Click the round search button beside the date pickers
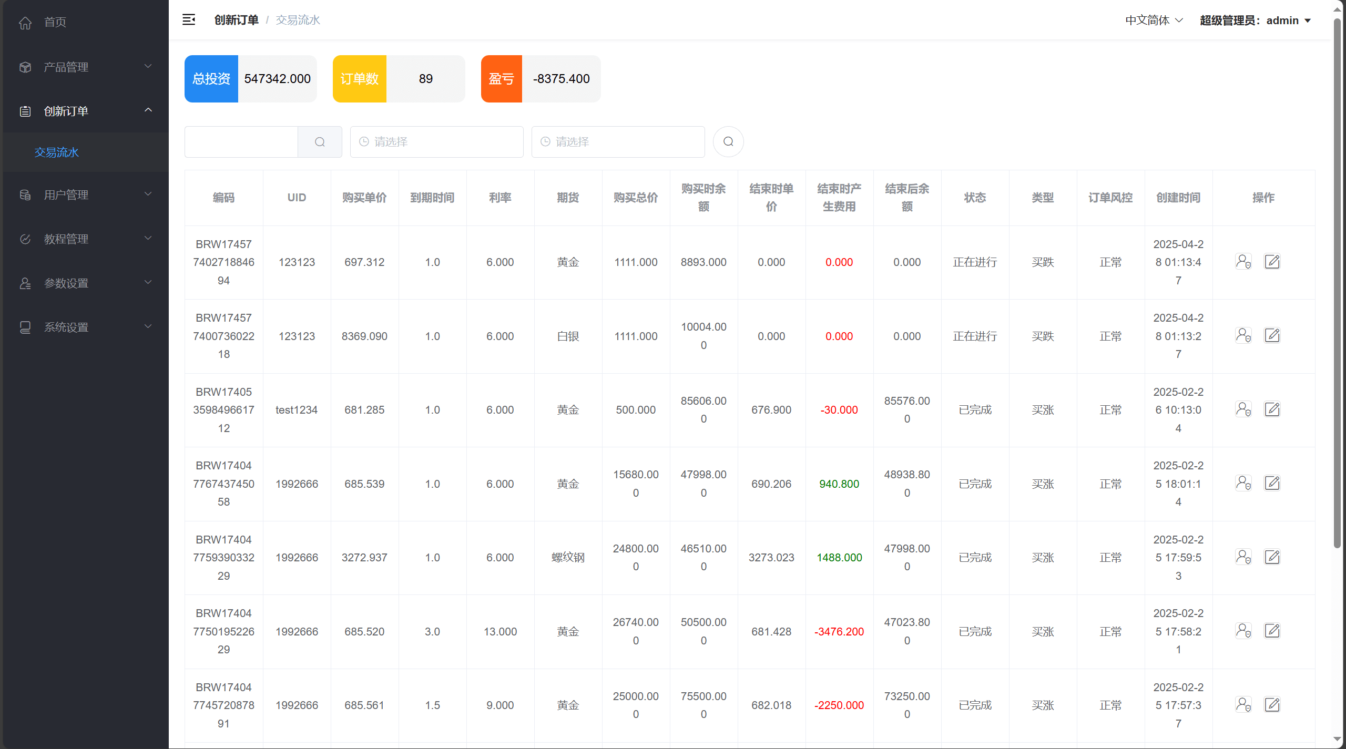This screenshot has width=1346, height=749. coord(728,141)
